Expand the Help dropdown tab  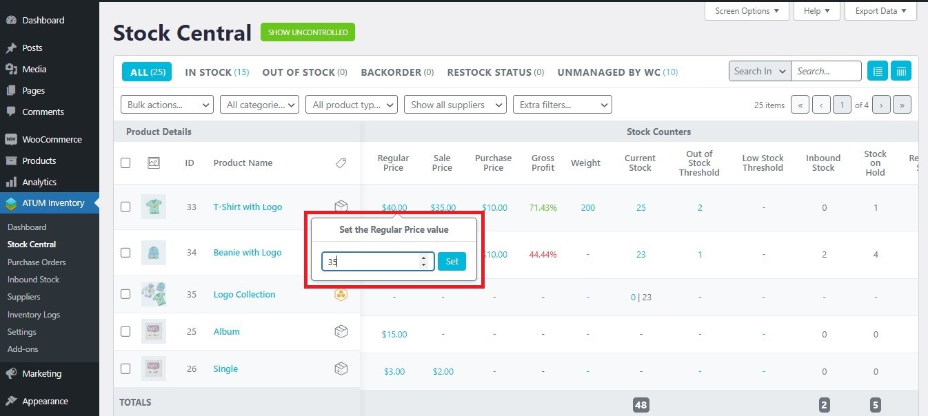click(817, 11)
